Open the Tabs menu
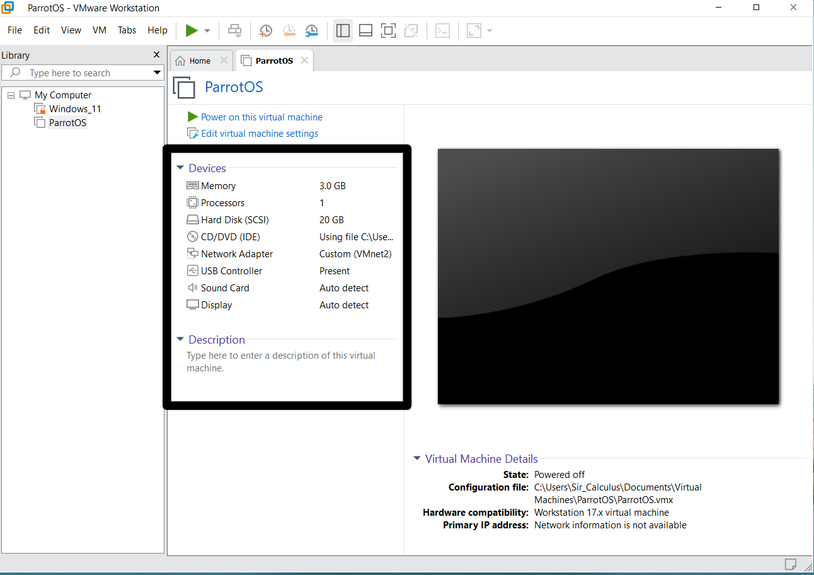This screenshot has width=814, height=575. coord(127,30)
